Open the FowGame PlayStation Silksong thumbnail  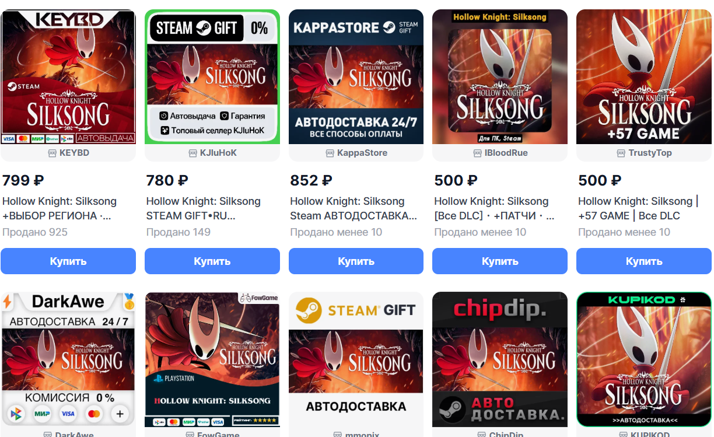click(212, 359)
